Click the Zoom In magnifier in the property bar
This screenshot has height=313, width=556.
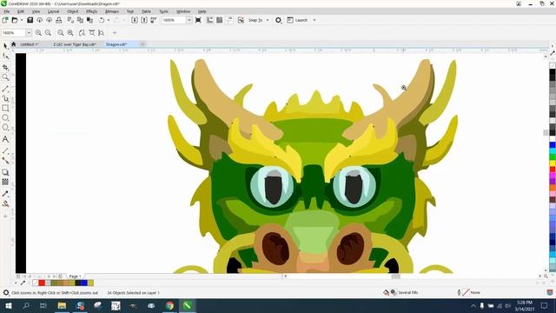[38, 33]
